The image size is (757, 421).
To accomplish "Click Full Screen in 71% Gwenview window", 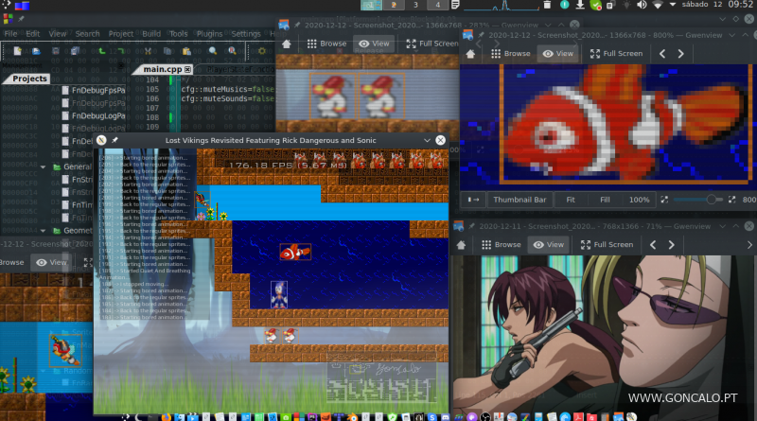I will (607, 245).
